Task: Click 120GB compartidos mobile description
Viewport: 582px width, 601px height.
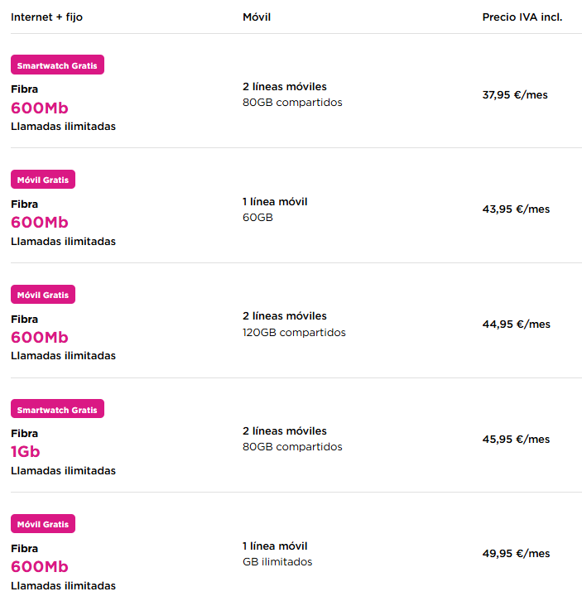Action: coord(294,332)
